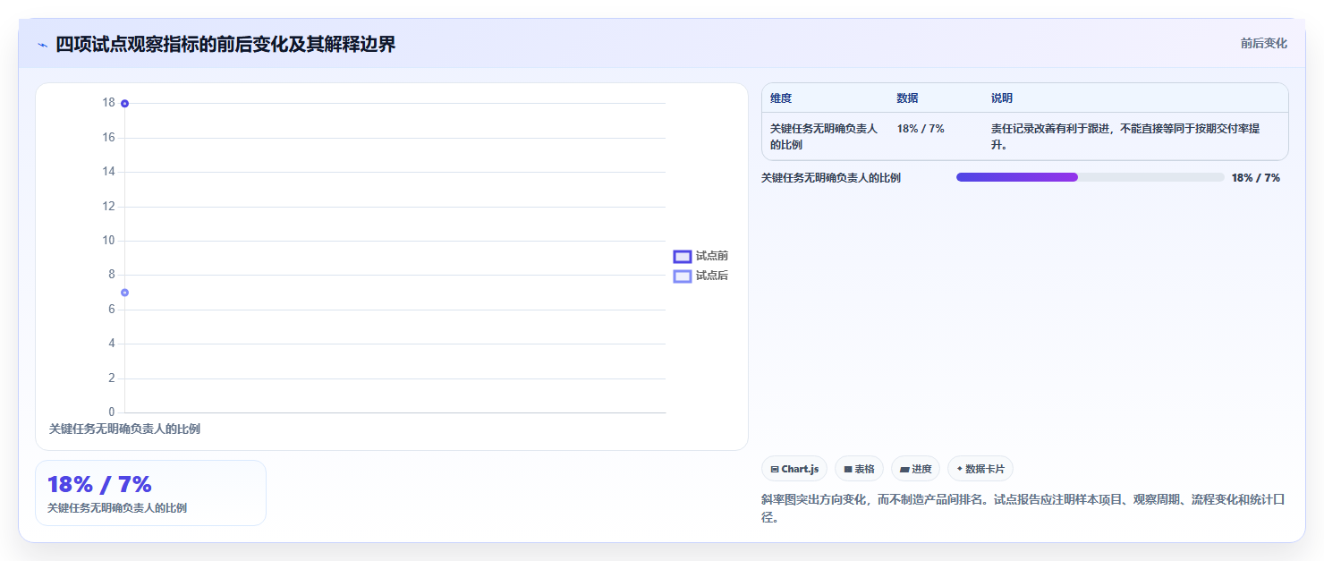This screenshot has height=561, width=1324.
Task: Click the 试点前 legend text
Action: point(712,256)
